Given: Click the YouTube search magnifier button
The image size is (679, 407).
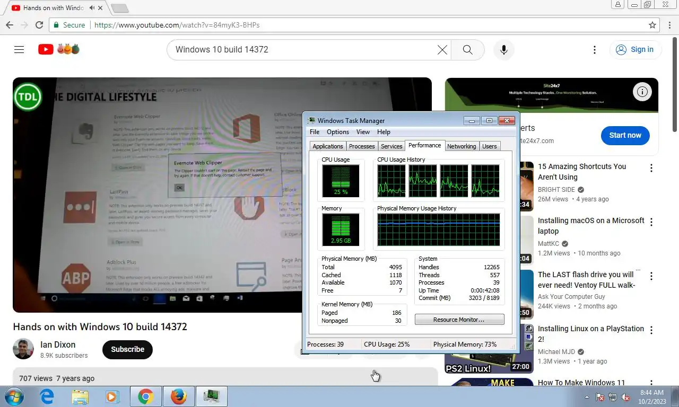Looking at the screenshot, I should tap(467, 49).
